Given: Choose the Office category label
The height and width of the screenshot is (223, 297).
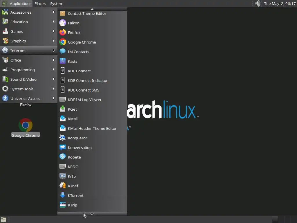Looking at the screenshot, I should pyautogui.click(x=16, y=60).
